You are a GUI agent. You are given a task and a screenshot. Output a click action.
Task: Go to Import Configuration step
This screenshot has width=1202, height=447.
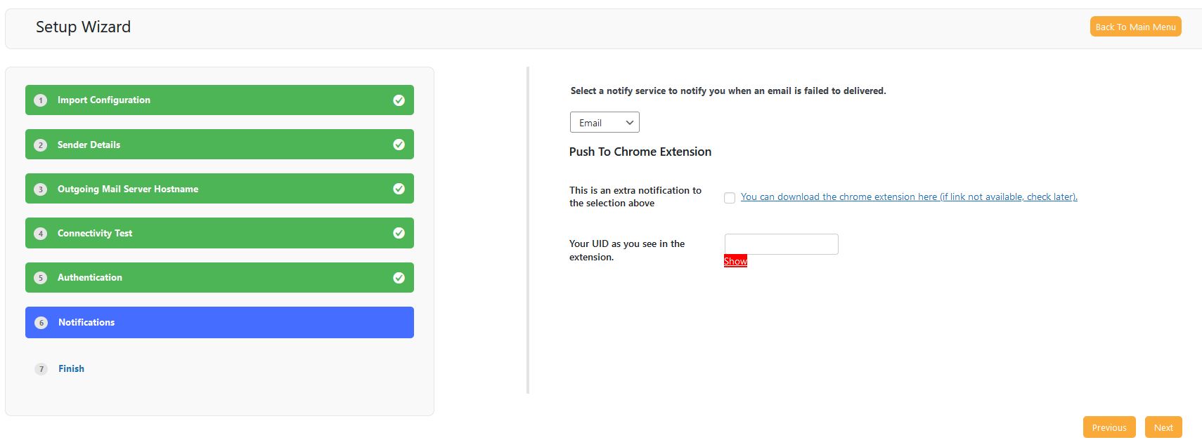coord(219,100)
